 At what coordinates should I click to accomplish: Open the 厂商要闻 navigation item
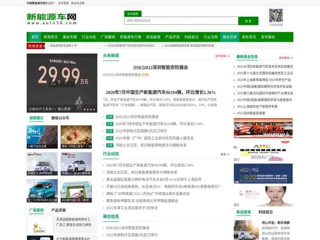click(x=108, y=37)
